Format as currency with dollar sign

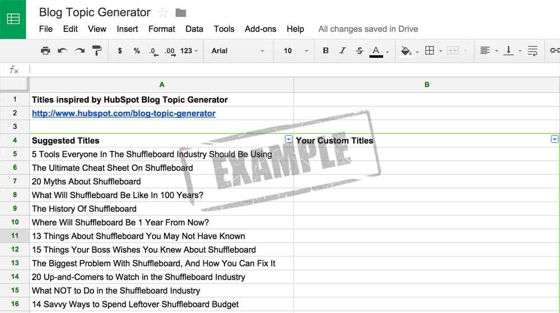pyautogui.click(x=120, y=51)
